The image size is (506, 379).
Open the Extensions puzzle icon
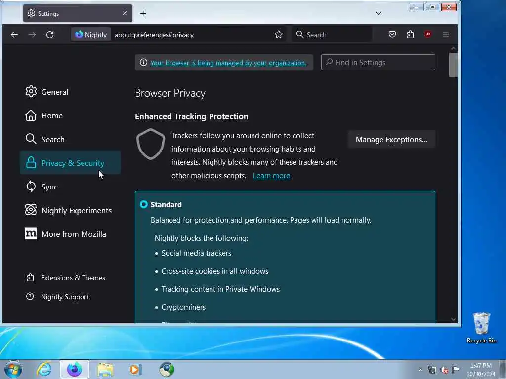tap(410, 34)
